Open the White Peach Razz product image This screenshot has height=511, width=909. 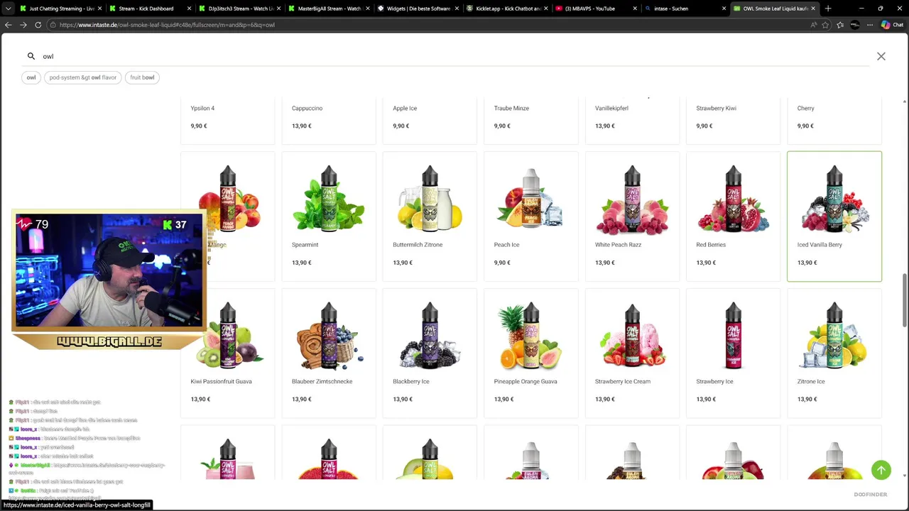click(632, 199)
